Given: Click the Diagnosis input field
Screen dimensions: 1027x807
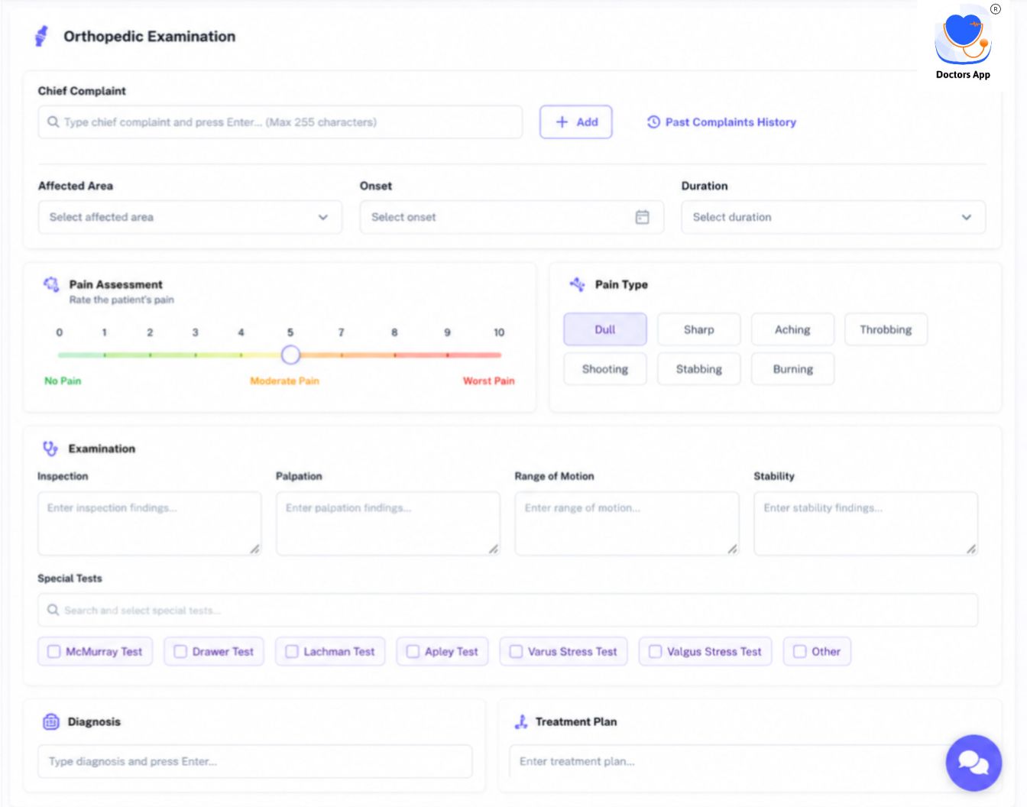Looking at the screenshot, I should (x=255, y=762).
